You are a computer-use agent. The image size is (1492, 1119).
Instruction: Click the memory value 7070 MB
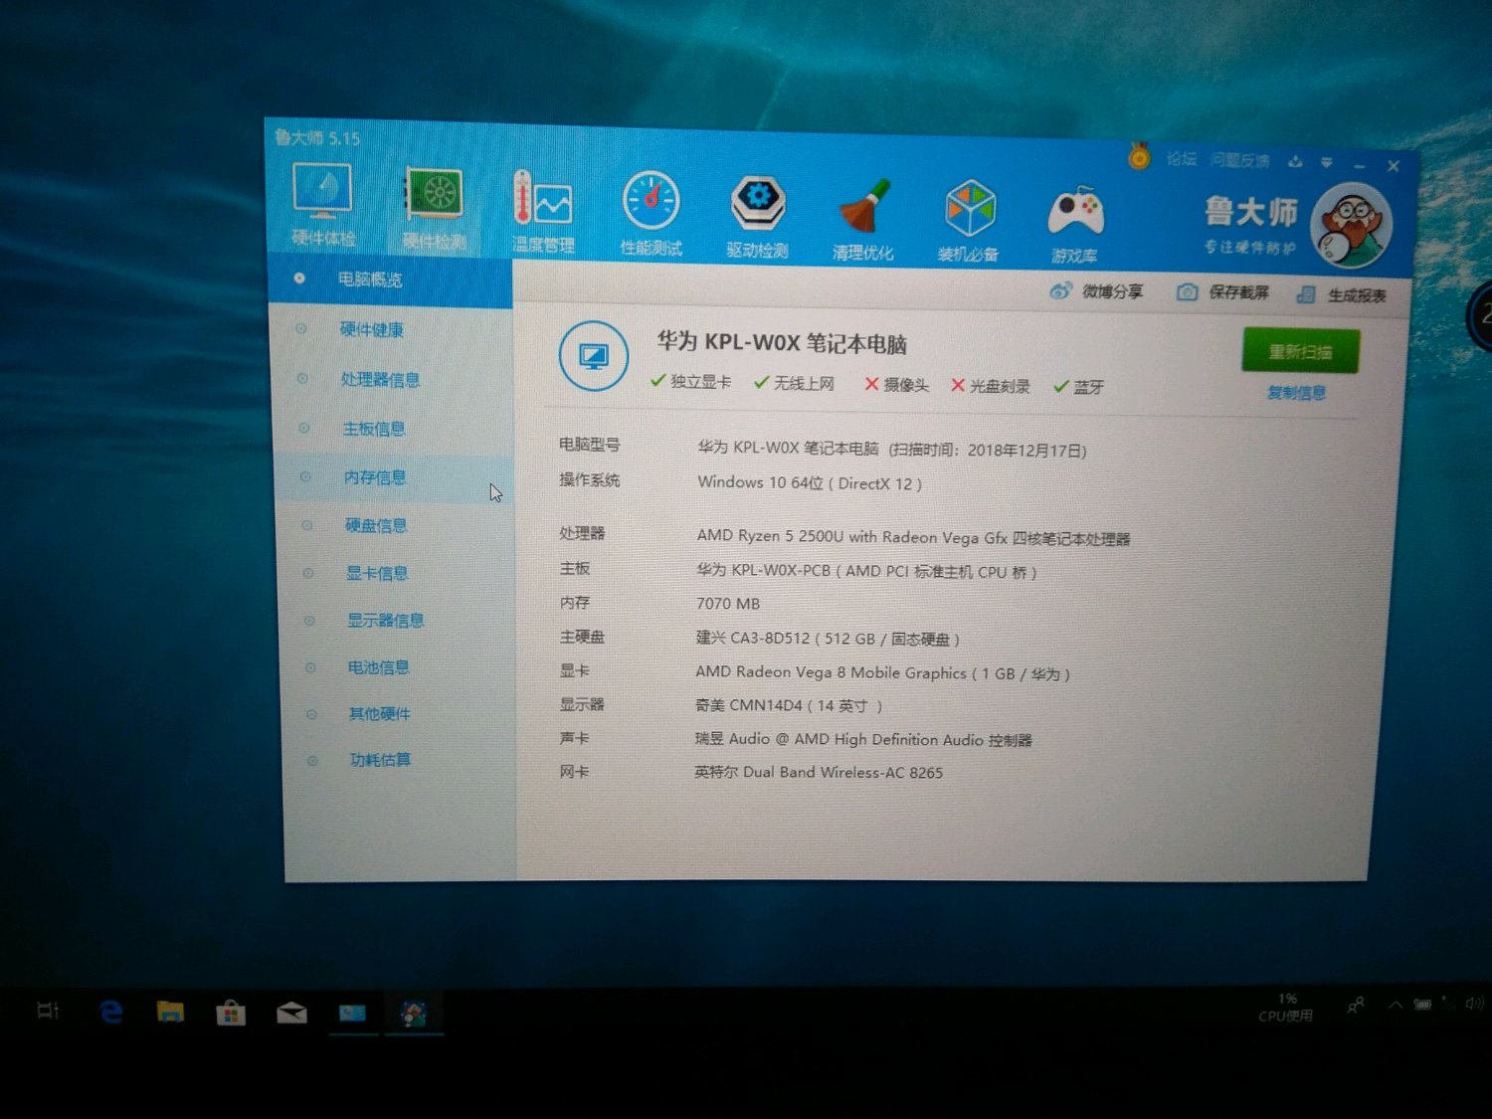coord(728,604)
